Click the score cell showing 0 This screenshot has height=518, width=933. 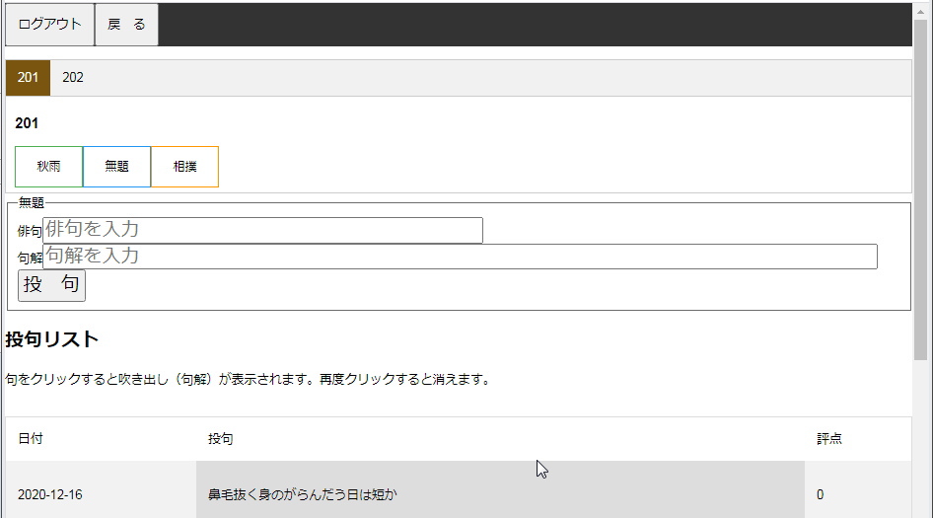[x=820, y=494]
